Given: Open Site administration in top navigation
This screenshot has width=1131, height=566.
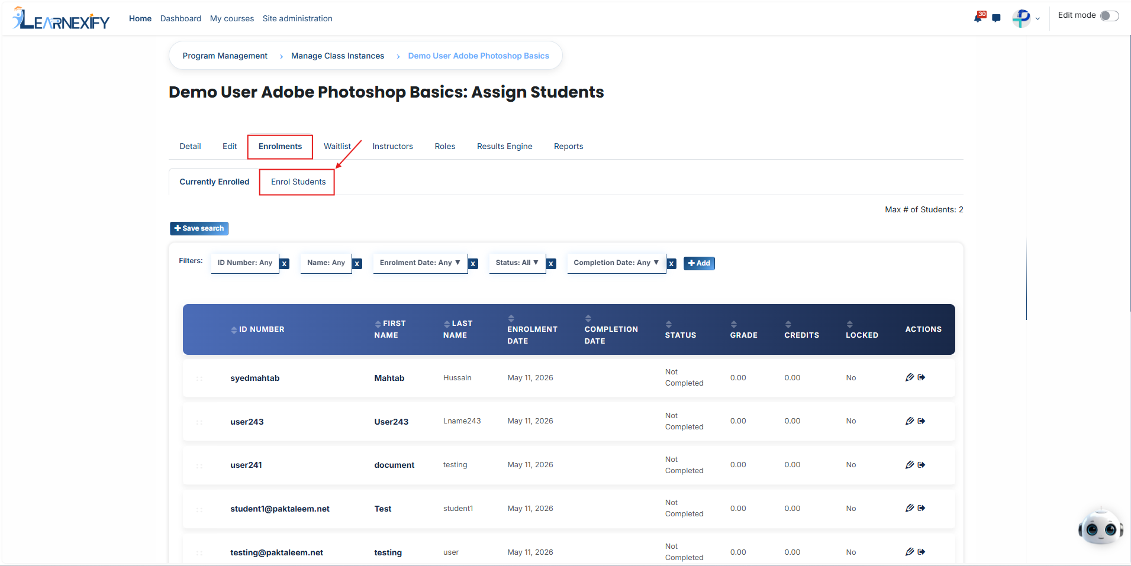Looking at the screenshot, I should [298, 19].
